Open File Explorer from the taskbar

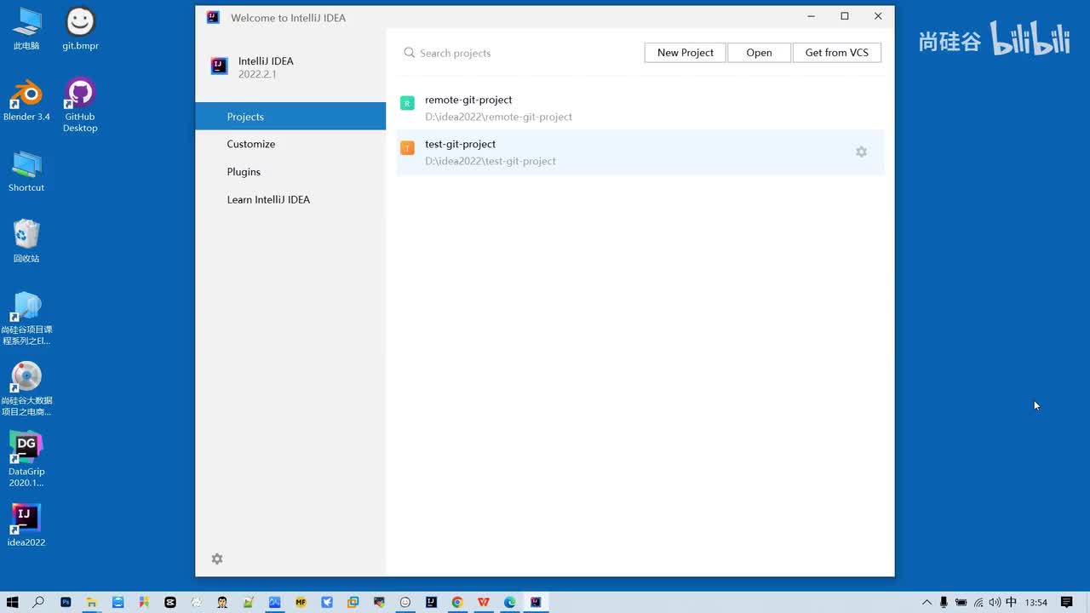91,602
